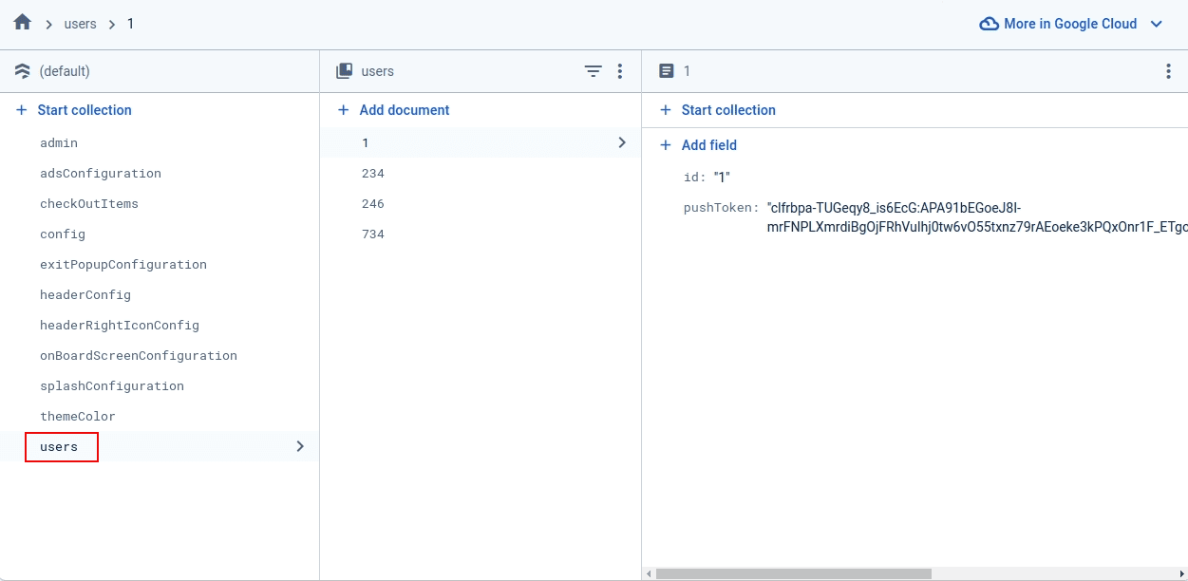This screenshot has width=1188, height=581.
Task: Click the home icon in breadcrumb
Action: (23, 23)
